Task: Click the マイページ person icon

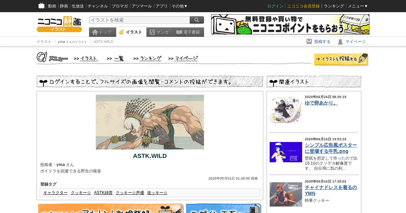Action: pos(340,42)
